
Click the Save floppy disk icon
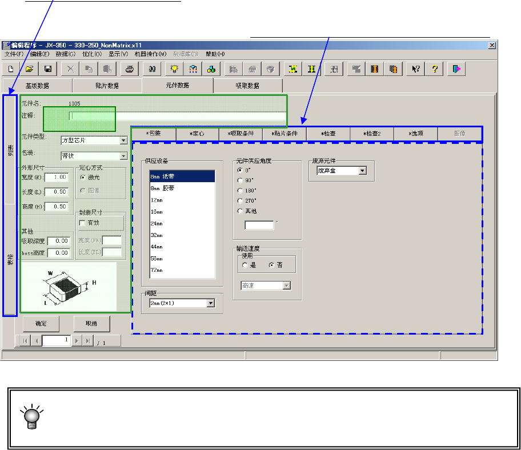(x=48, y=69)
